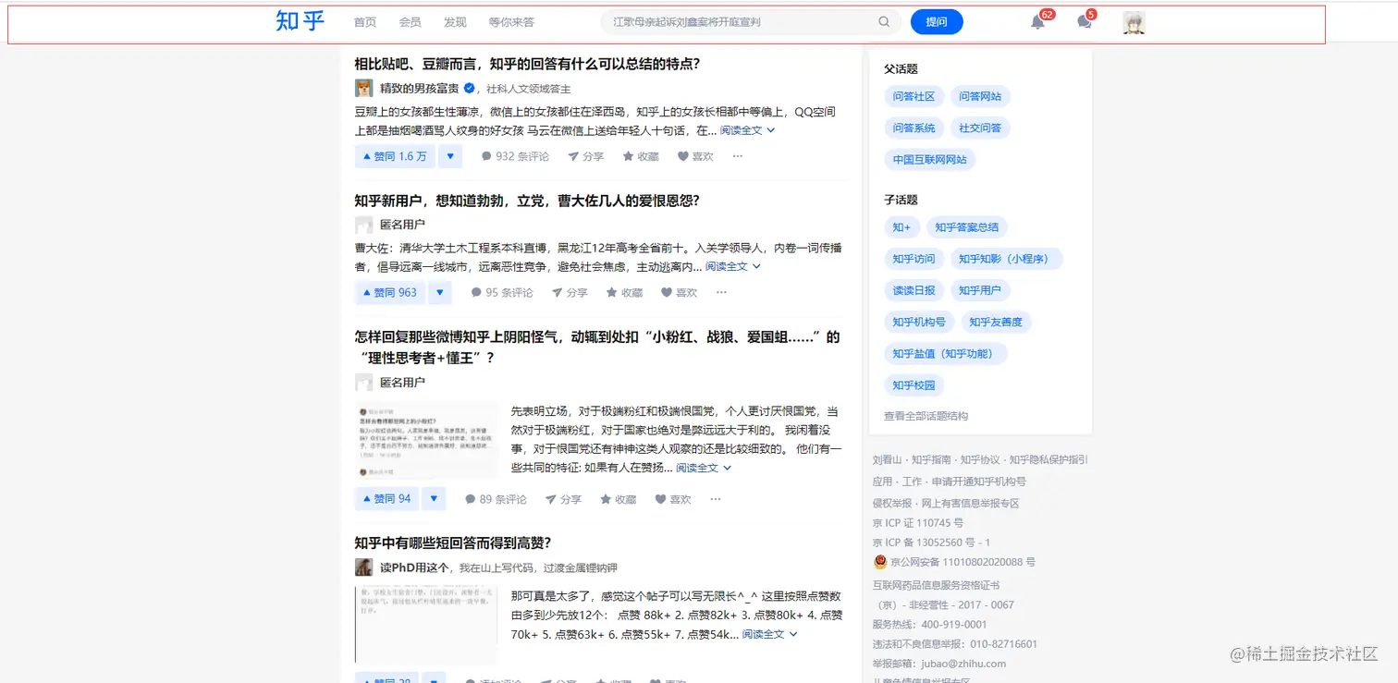1398x683 pixels.
Task: Share the answer with 95 comments
Action: [570, 292]
